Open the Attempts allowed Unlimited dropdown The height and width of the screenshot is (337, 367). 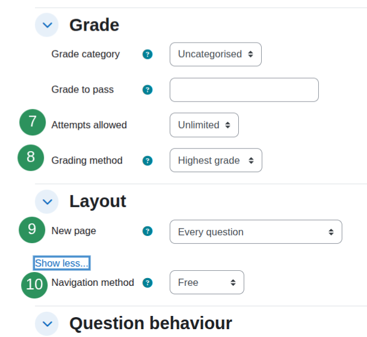coord(205,125)
